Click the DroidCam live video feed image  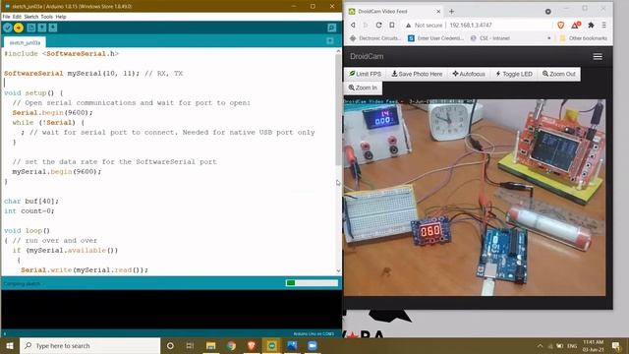(475, 198)
